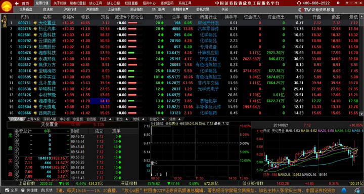Click the star icon beside 北斗星通
The width and height of the screenshot is (364, 194).
35,83
